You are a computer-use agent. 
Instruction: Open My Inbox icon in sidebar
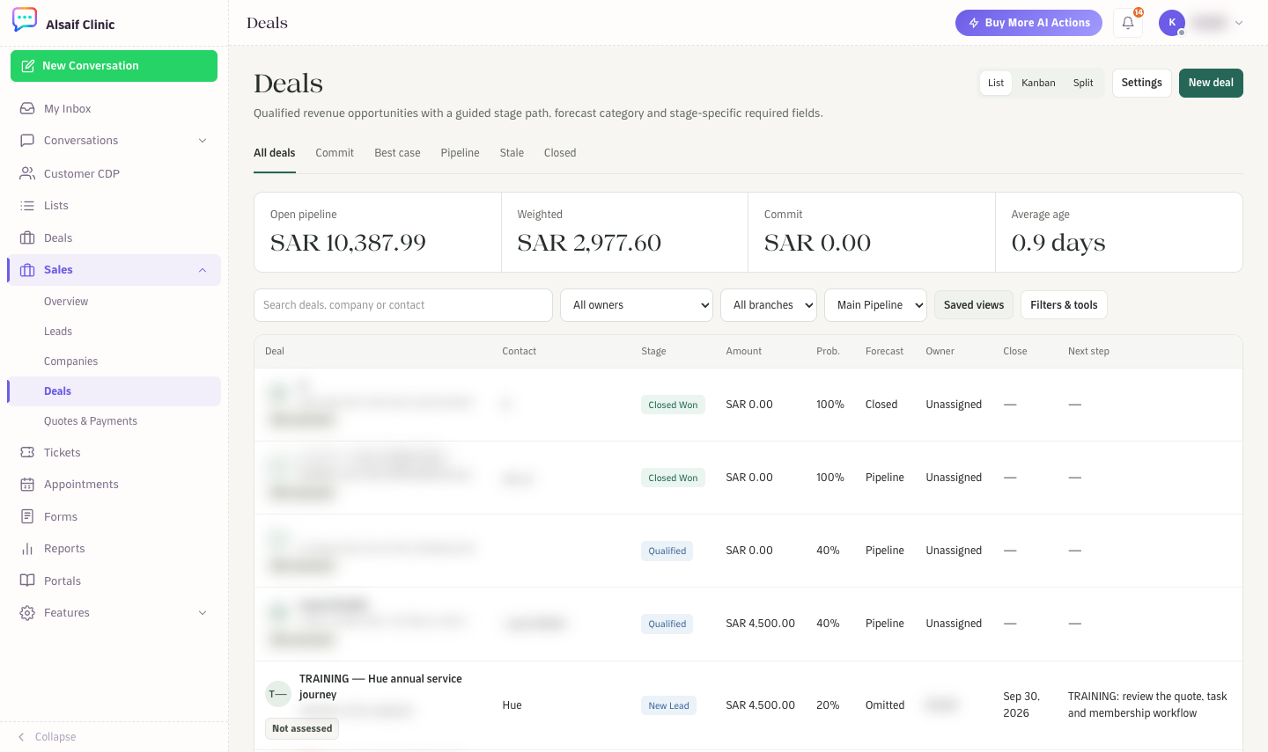(27, 108)
